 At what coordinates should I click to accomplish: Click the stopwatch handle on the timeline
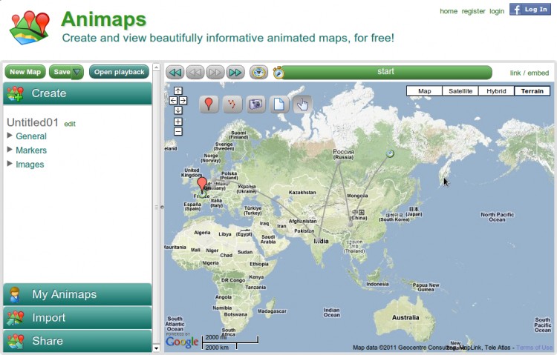[x=278, y=73]
